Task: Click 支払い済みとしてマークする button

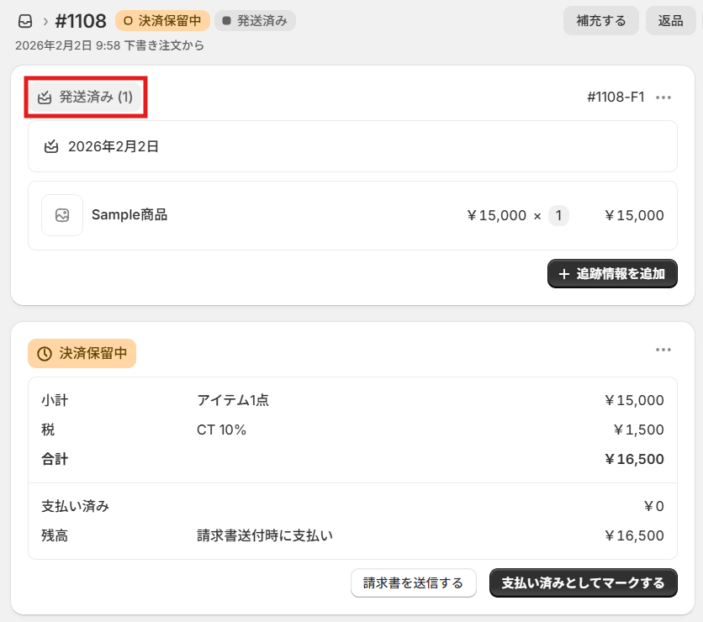Action: click(x=583, y=583)
